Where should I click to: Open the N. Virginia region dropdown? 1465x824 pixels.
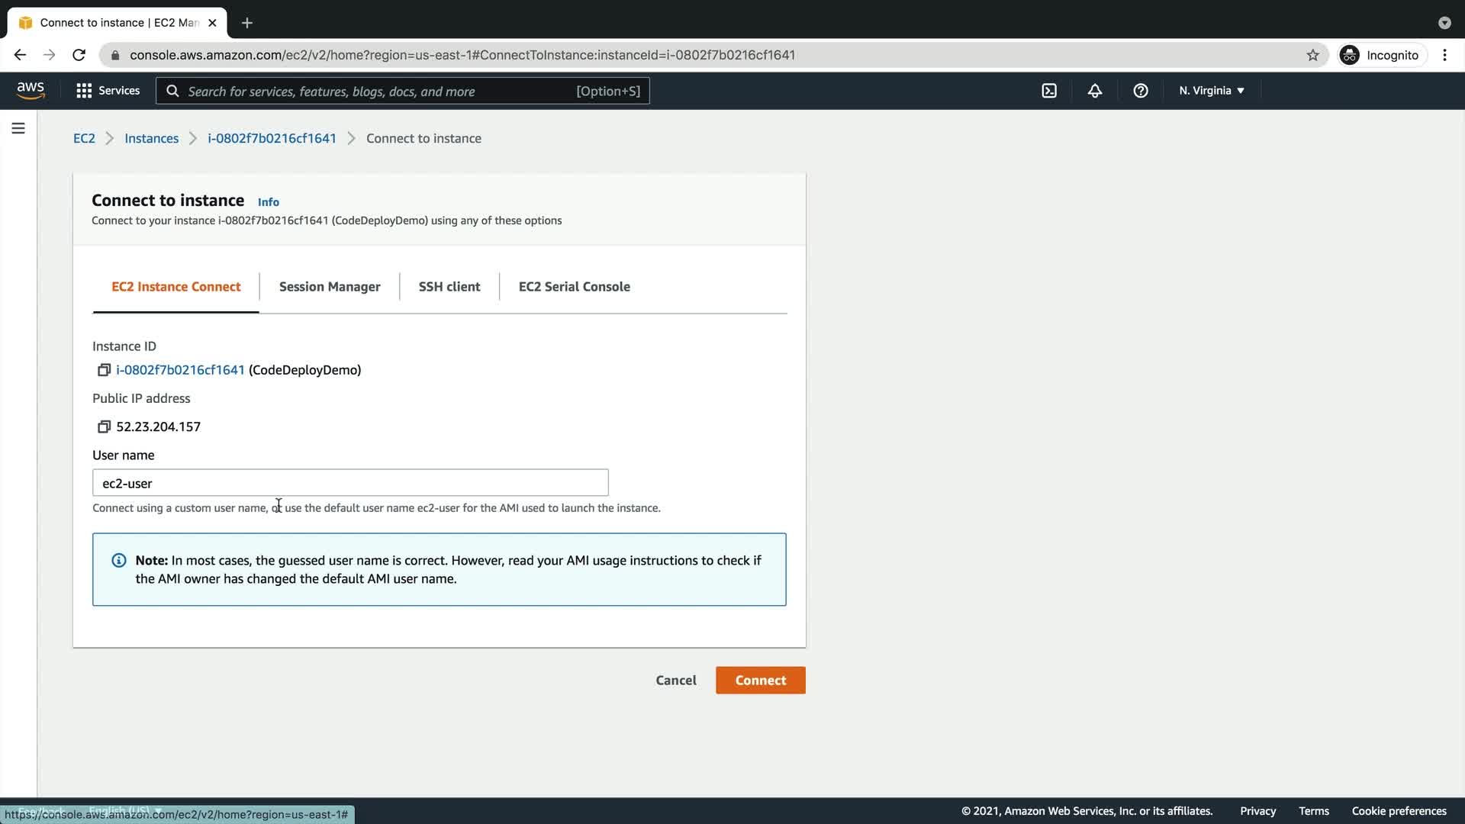pos(1211,91)
